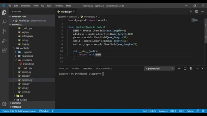Change indentation via 'Spaces: 4'
This screenshot has height=116, width=207.
163,111
